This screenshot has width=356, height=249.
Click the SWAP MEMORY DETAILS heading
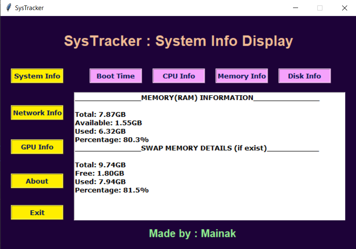coord(204,148)
